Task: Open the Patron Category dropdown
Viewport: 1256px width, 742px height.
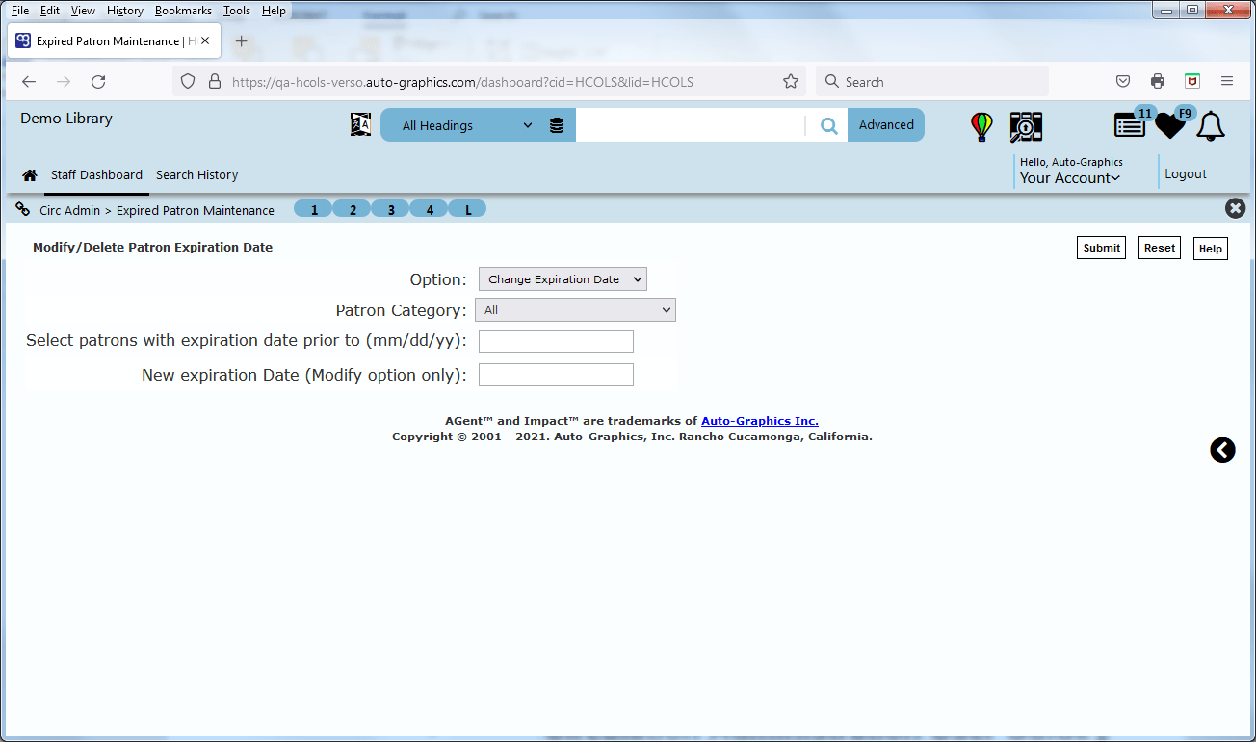Action: pos(575,310)
